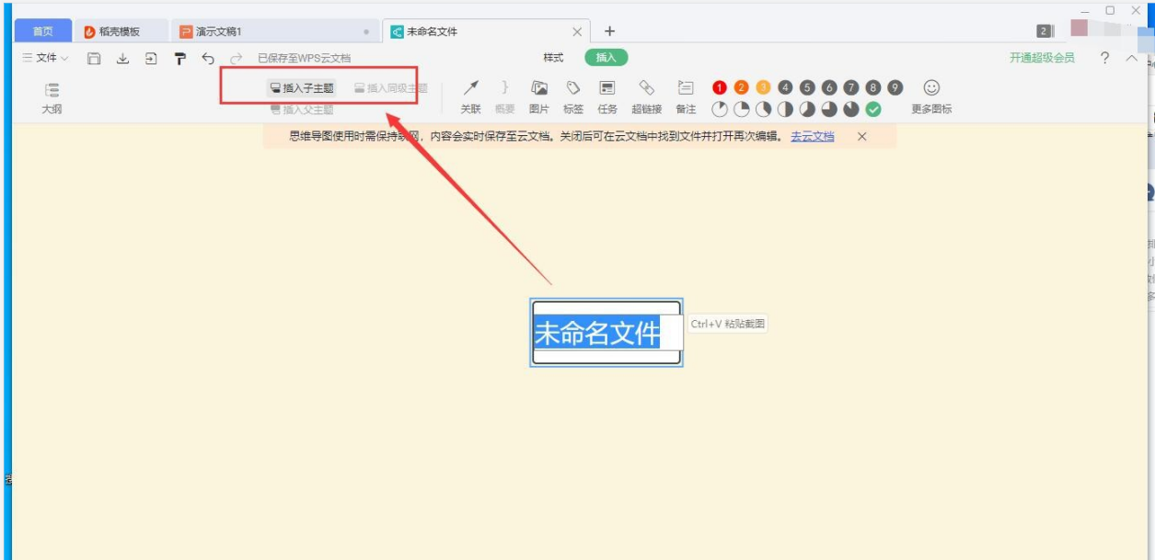Click 开通超级会员 membership link
1155x560 pixels.
click(1042, 58)
